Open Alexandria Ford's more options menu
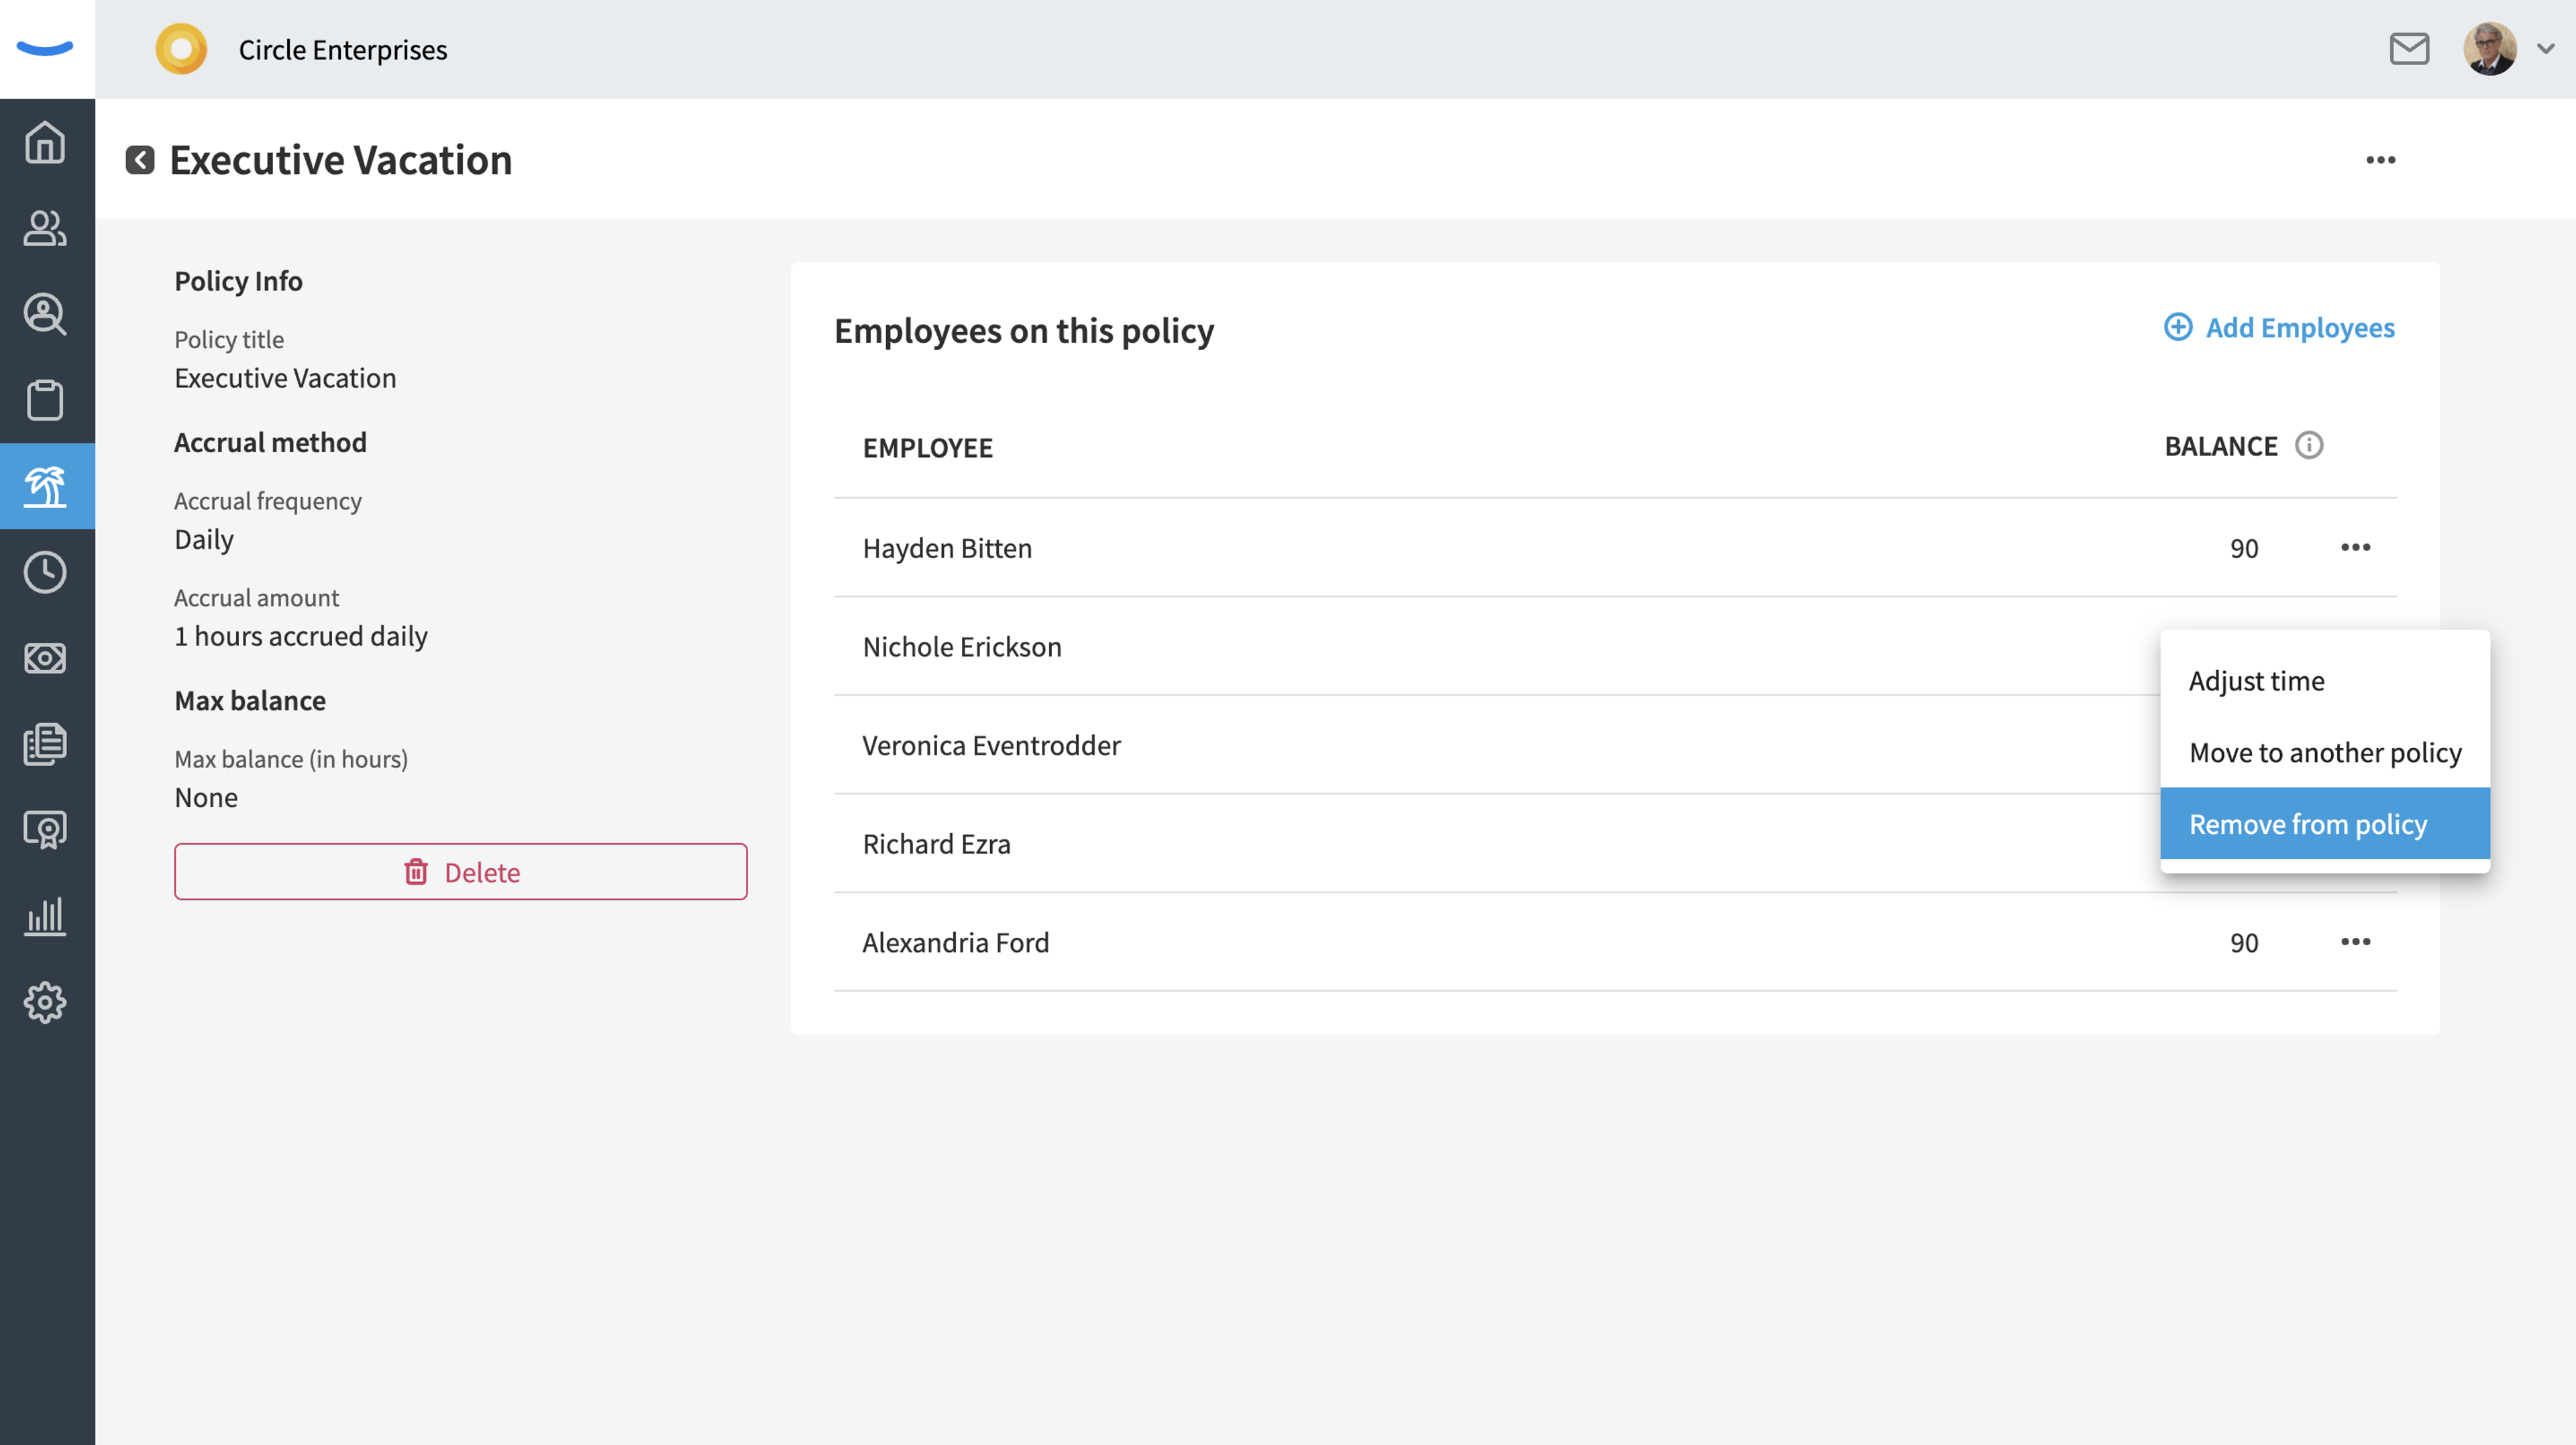The width and height of the screenshot is (2576, 1445). (2355, 942)
